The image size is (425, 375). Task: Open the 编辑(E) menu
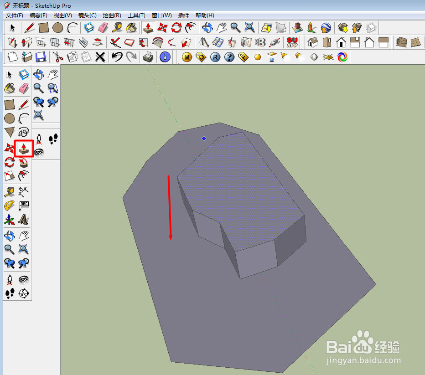tap(38, 15)
